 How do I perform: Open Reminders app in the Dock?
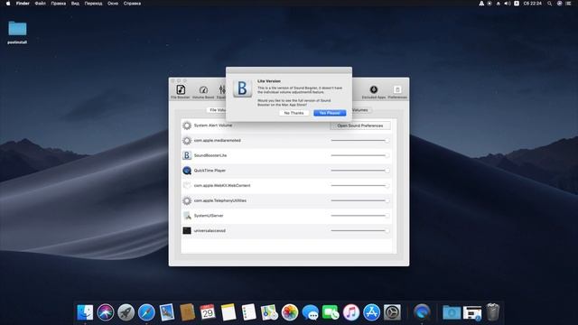point(249,312)
